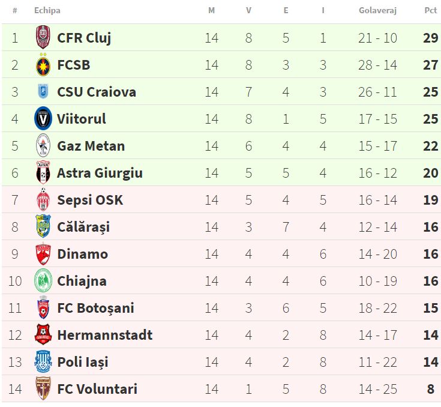Click the CFR Cluj club crest
Image resolution: width=441 pixels, height=407 pixels.
[x=43, y=38]
